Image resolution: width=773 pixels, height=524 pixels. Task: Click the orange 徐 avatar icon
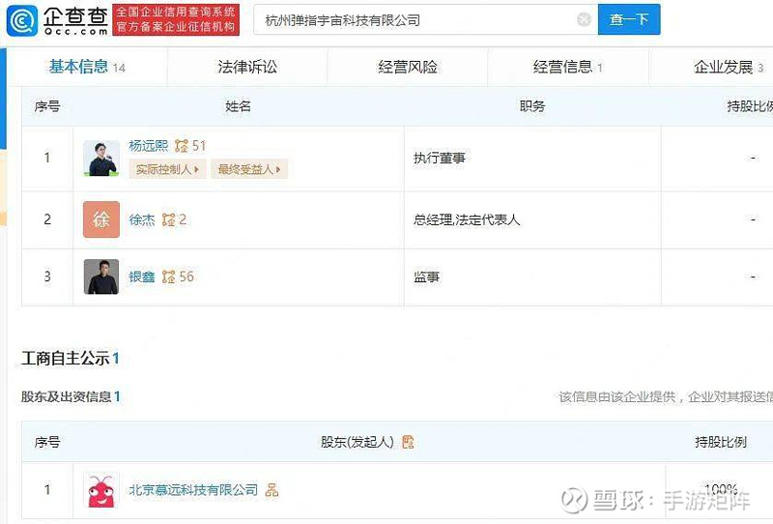coord(101,219)
